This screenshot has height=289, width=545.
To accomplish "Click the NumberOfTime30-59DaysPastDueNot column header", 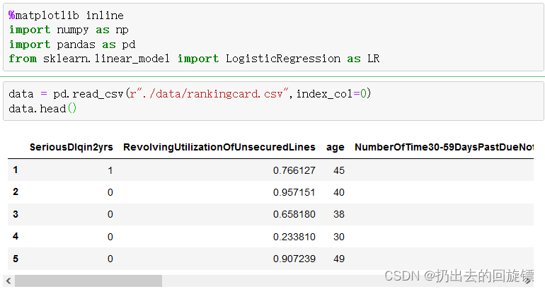I will point(444,147).
